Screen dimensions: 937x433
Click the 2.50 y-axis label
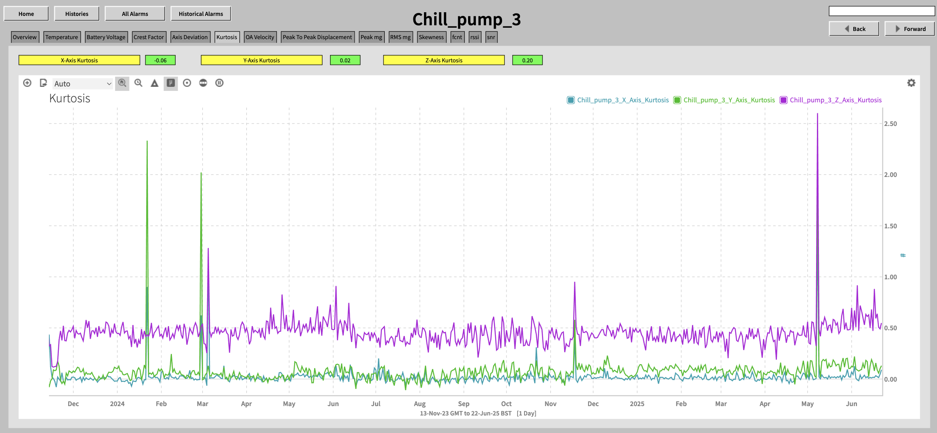pyautogui.click(x=890, y=124)
